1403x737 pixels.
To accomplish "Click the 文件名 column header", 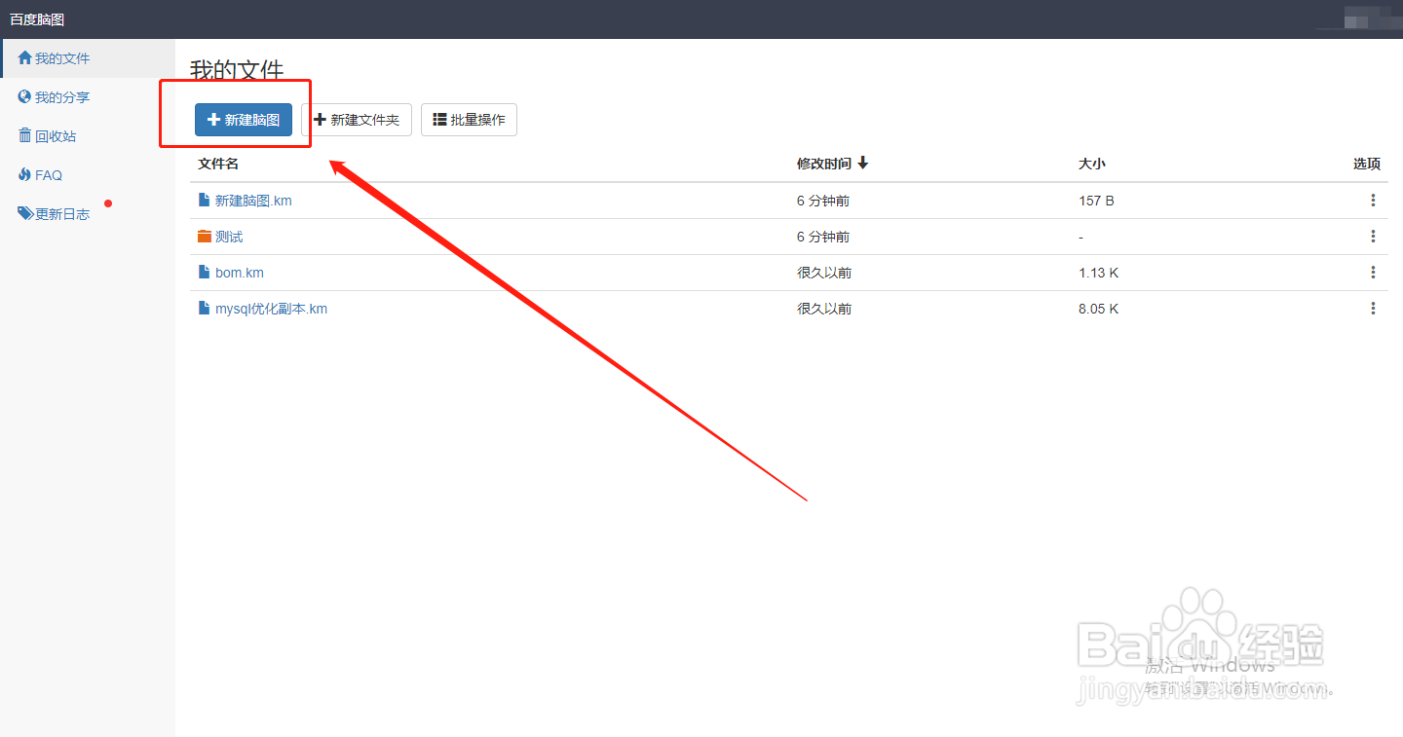I will [x=218, y=164].
